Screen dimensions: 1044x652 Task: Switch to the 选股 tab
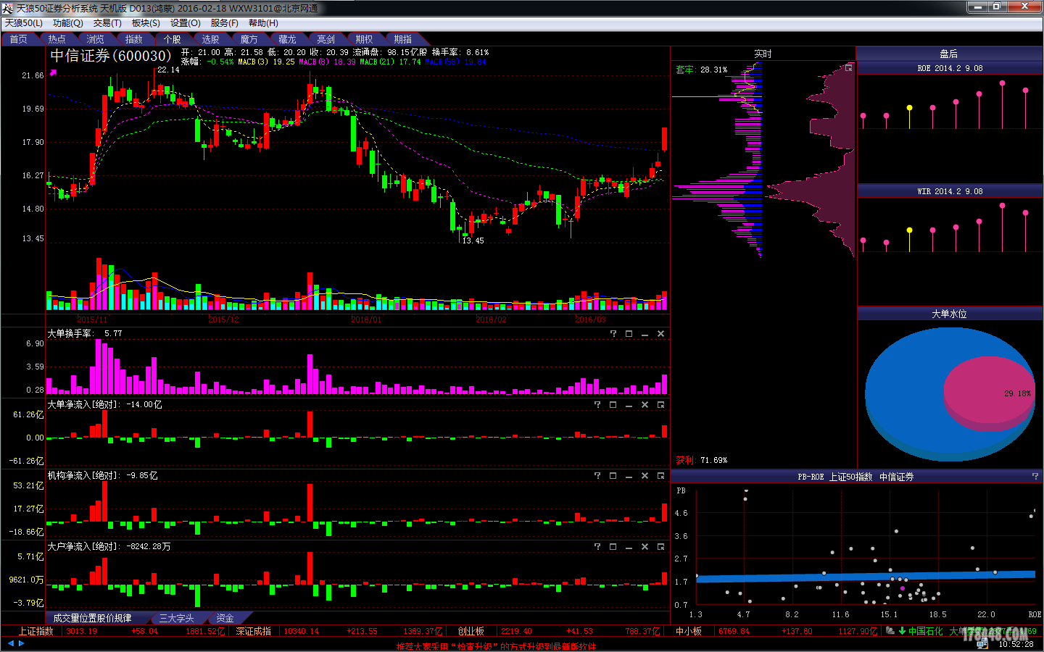pyautogui.click(x=211, y=39)
